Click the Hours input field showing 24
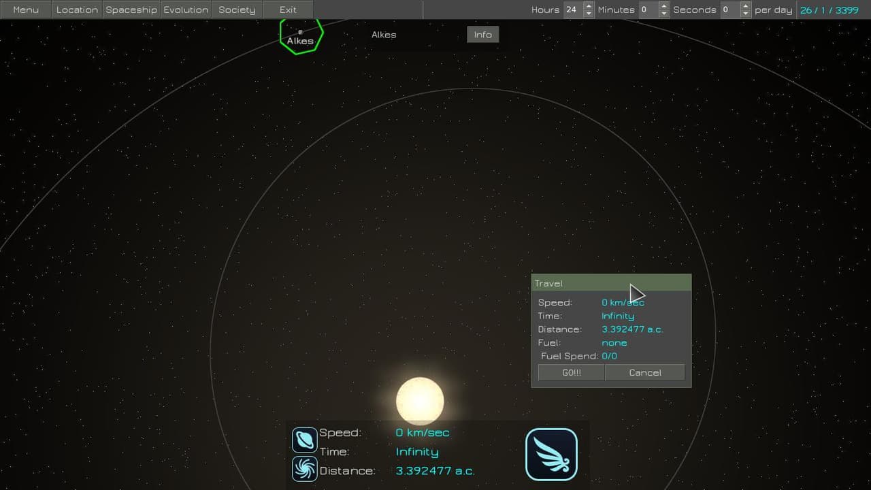This screenshot has width=871, height=490. point(574,10)
